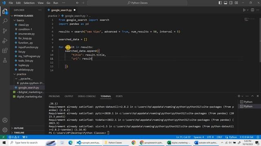The width and height of the screenshot is (261, 146).
Task: Toggle bottom panel layout icon
Action: click(226, 3)
